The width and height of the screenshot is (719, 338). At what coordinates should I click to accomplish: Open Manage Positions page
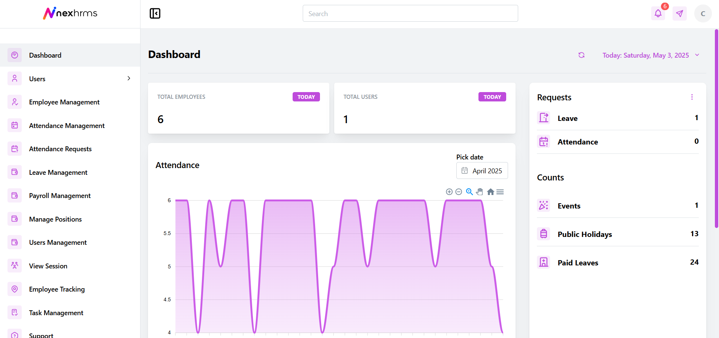pos(70,219)
